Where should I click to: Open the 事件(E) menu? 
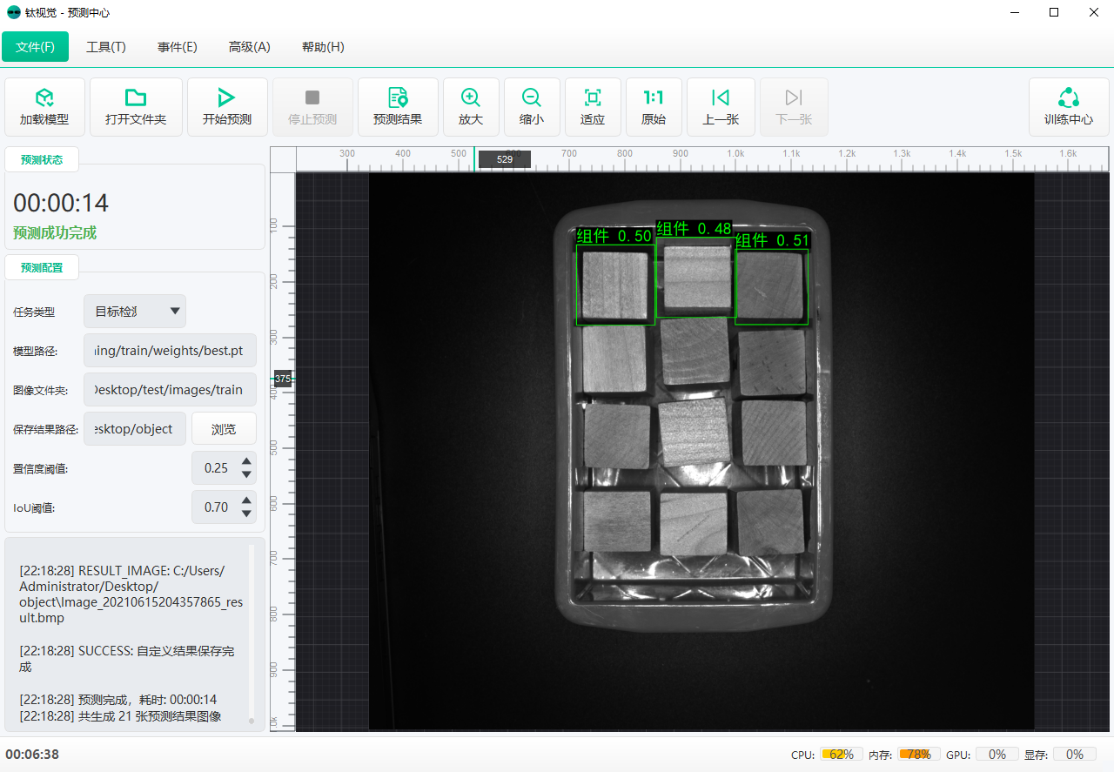pyautogui.click(x=178, y=47)
